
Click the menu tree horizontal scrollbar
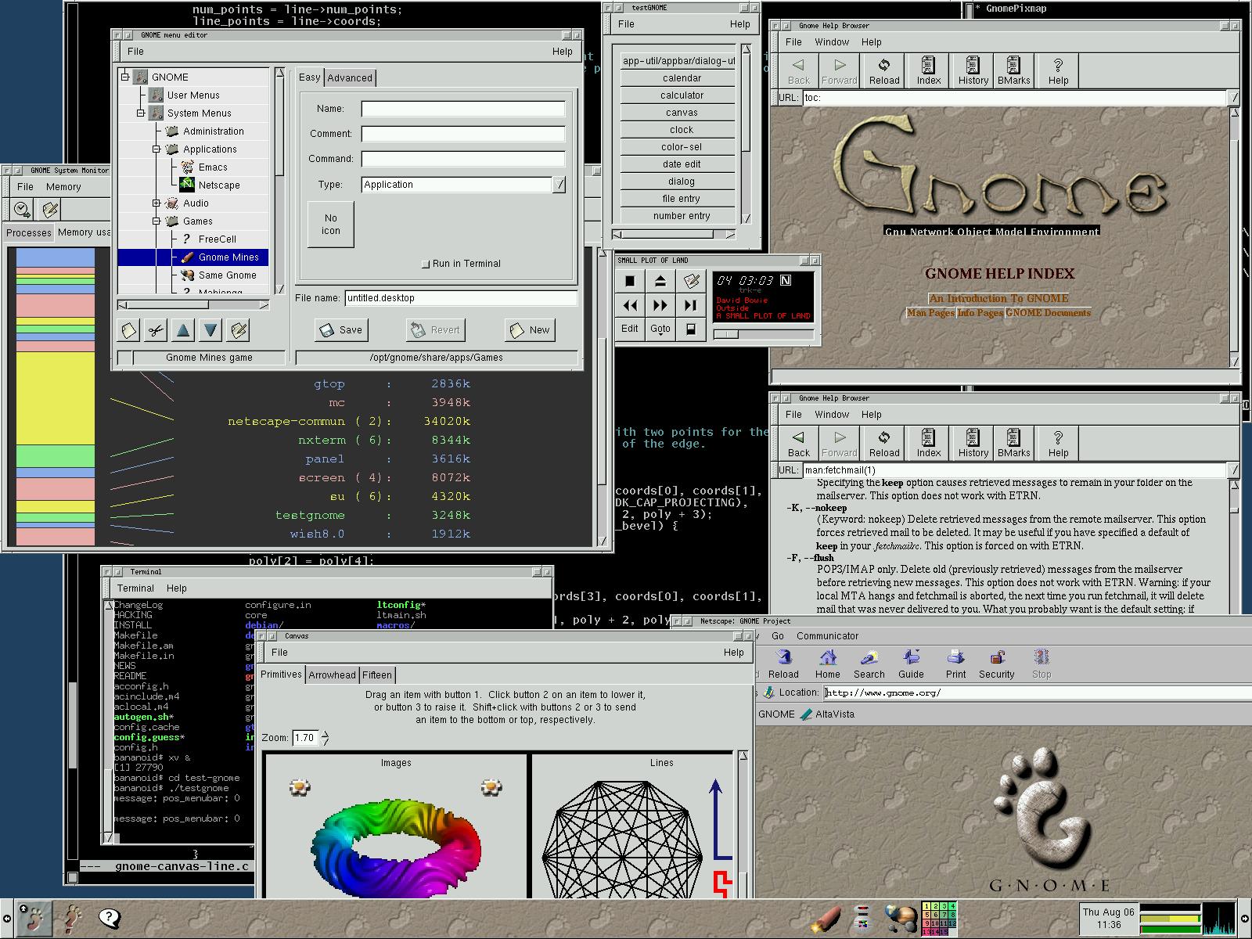click(193, 304)
